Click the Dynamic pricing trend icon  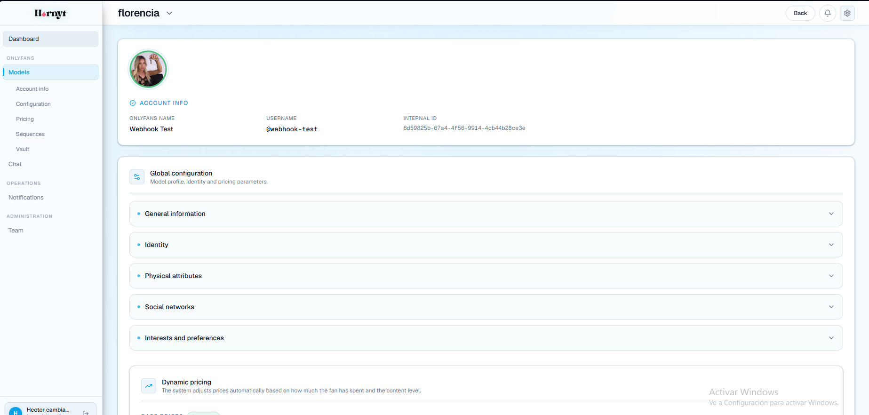(x=149, y=386)
